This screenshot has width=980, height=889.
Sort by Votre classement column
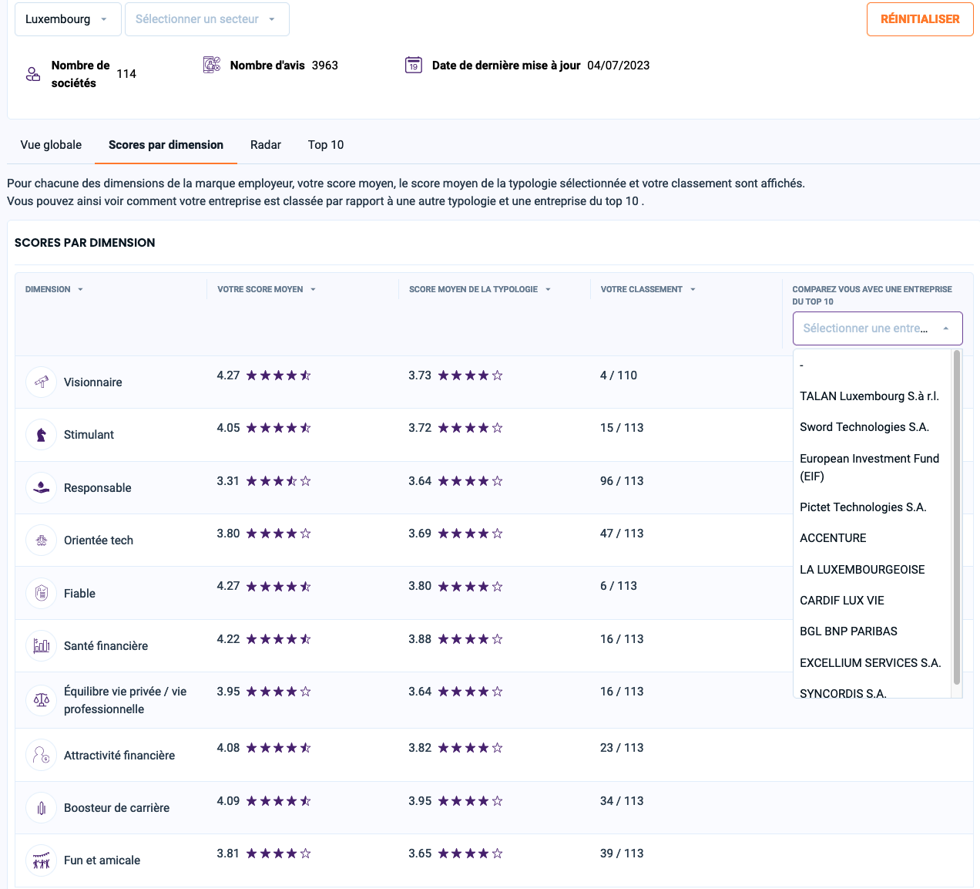tap(648, 289)
